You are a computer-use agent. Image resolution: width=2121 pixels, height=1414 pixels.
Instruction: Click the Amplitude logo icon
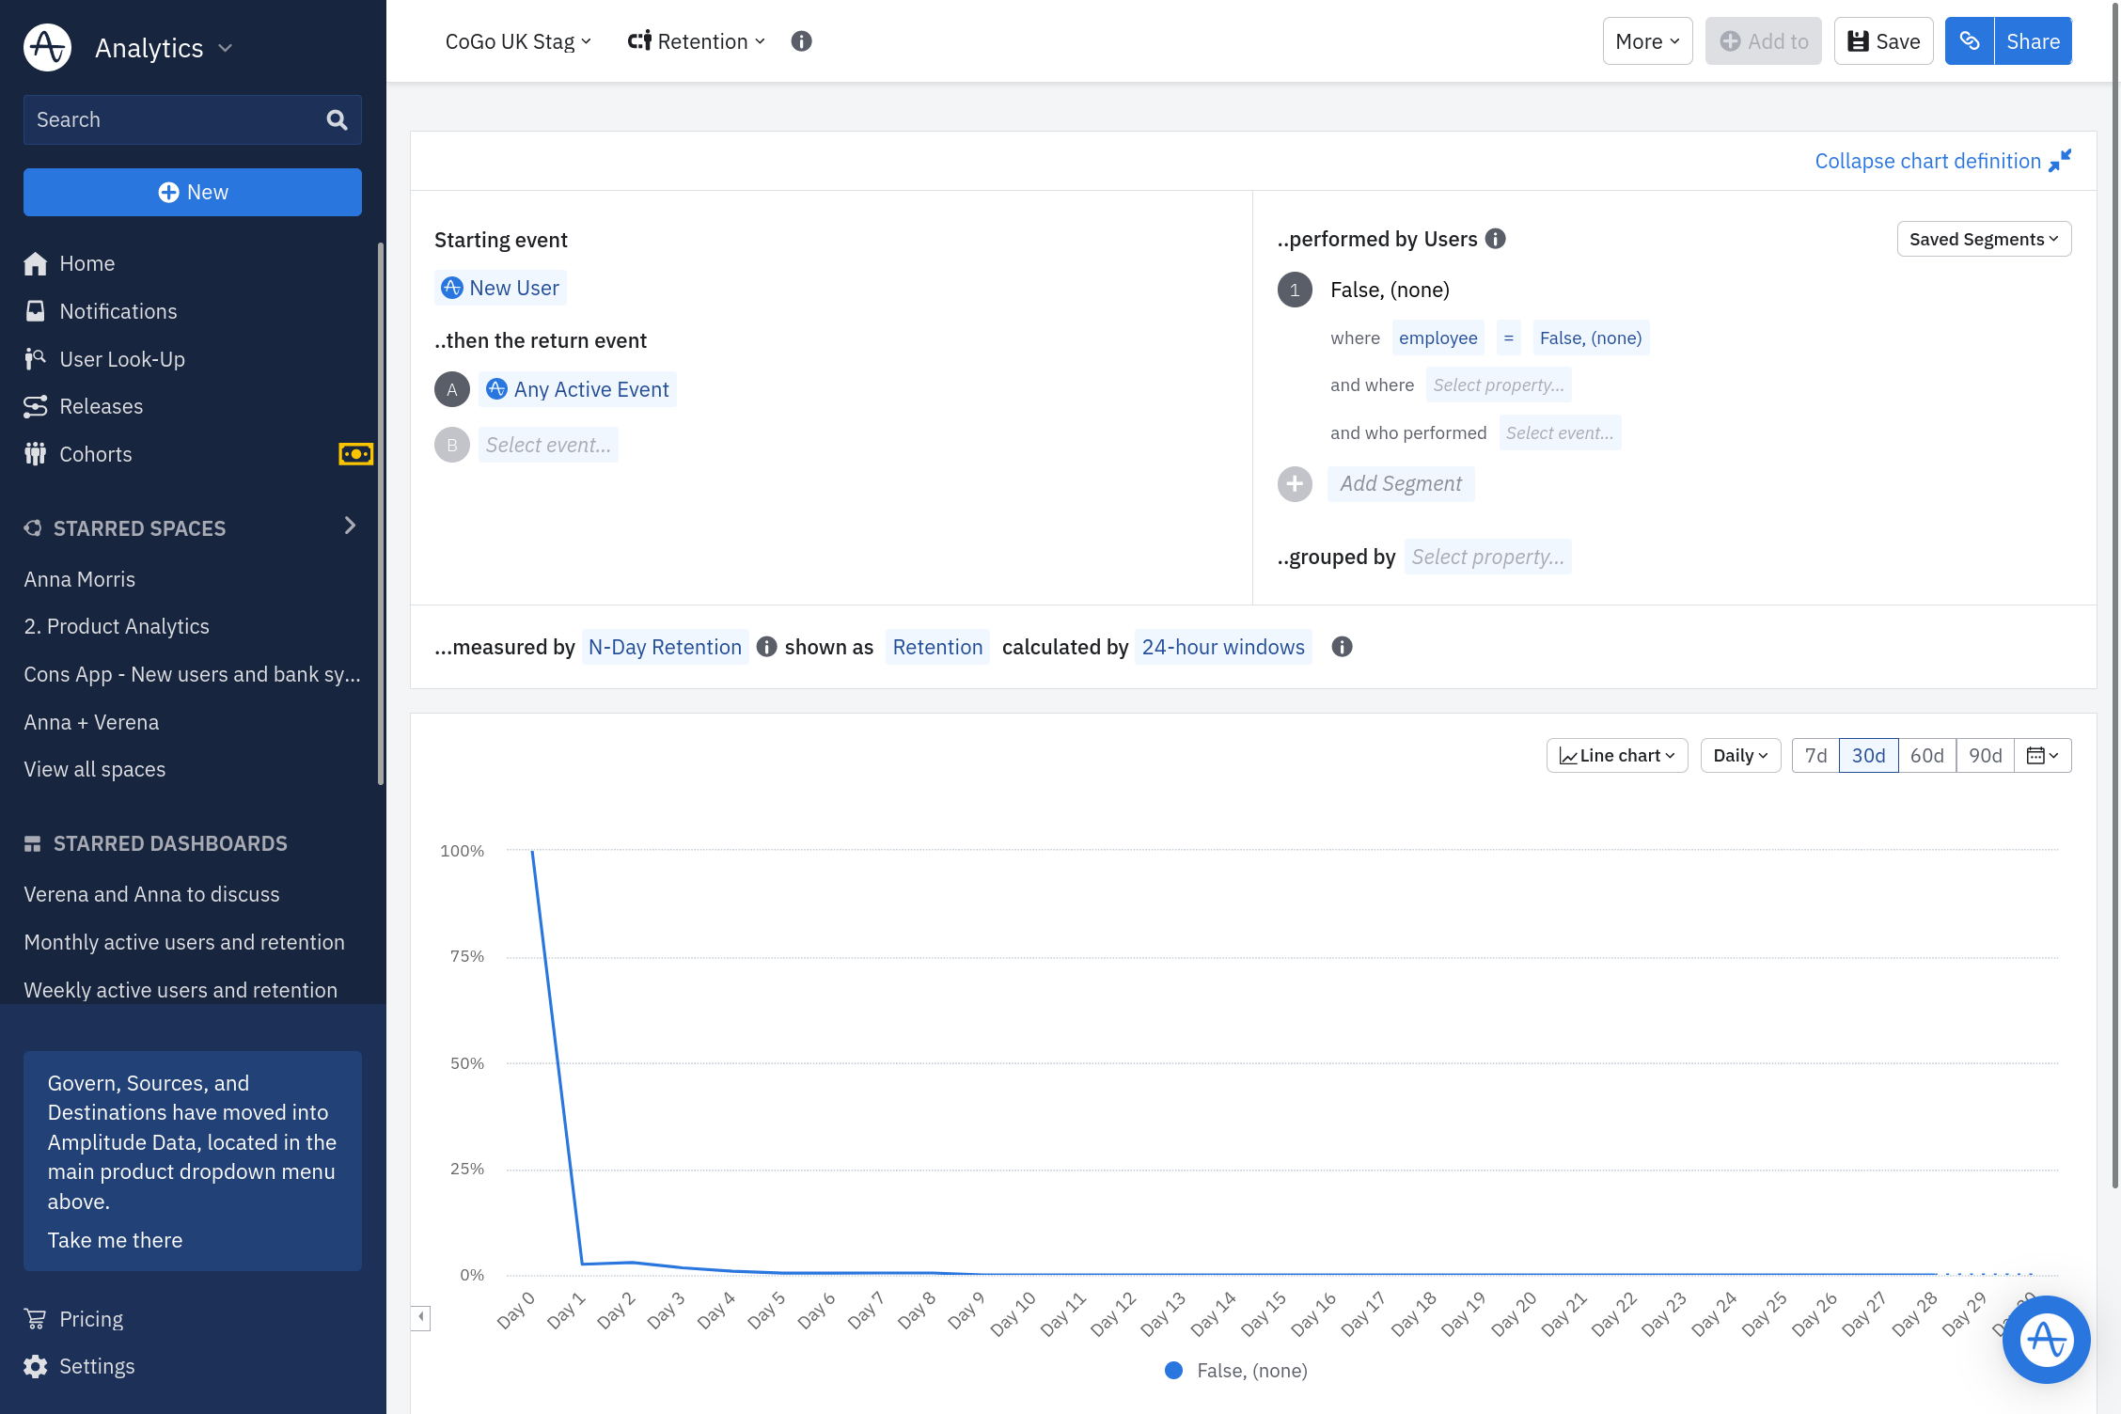(x=48, y=47)
